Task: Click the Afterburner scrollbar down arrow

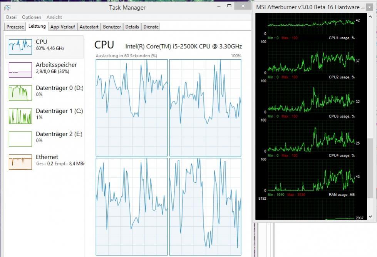Action: click(370, 216)
